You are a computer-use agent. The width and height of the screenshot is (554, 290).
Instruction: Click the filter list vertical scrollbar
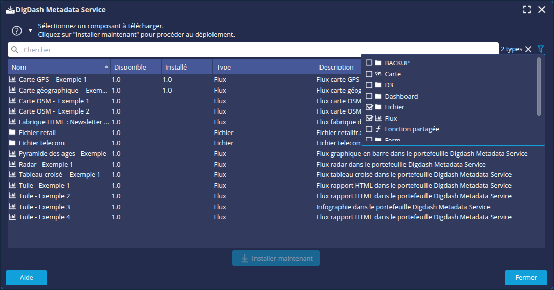(538, 86)
